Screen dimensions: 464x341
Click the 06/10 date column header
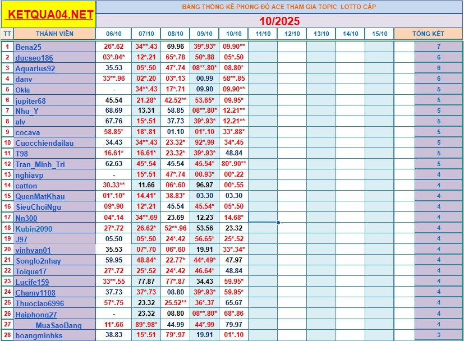point(113,34)
